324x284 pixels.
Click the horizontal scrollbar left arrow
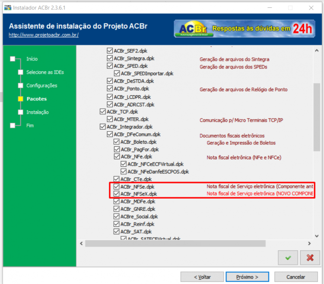pos(81,243)
